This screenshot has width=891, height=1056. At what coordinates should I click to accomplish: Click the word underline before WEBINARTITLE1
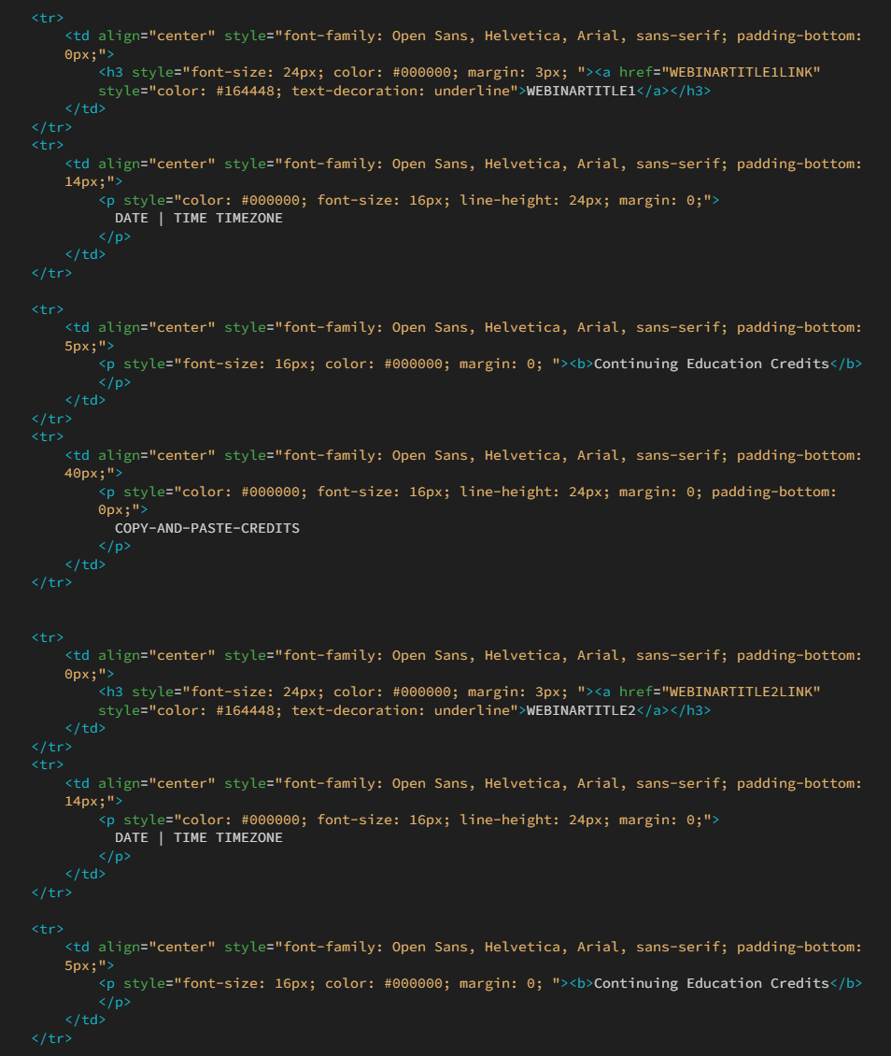pos(472,91)
